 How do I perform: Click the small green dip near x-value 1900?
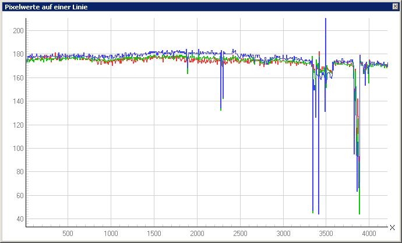coord(188,72)
